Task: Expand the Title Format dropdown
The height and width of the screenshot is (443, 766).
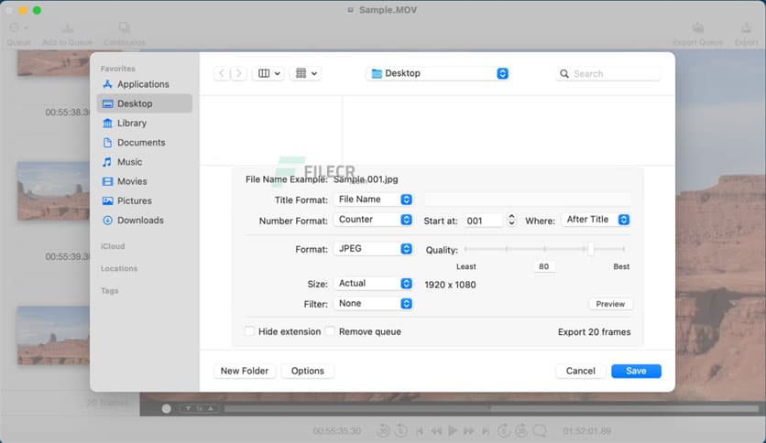Action: (373, 200)
